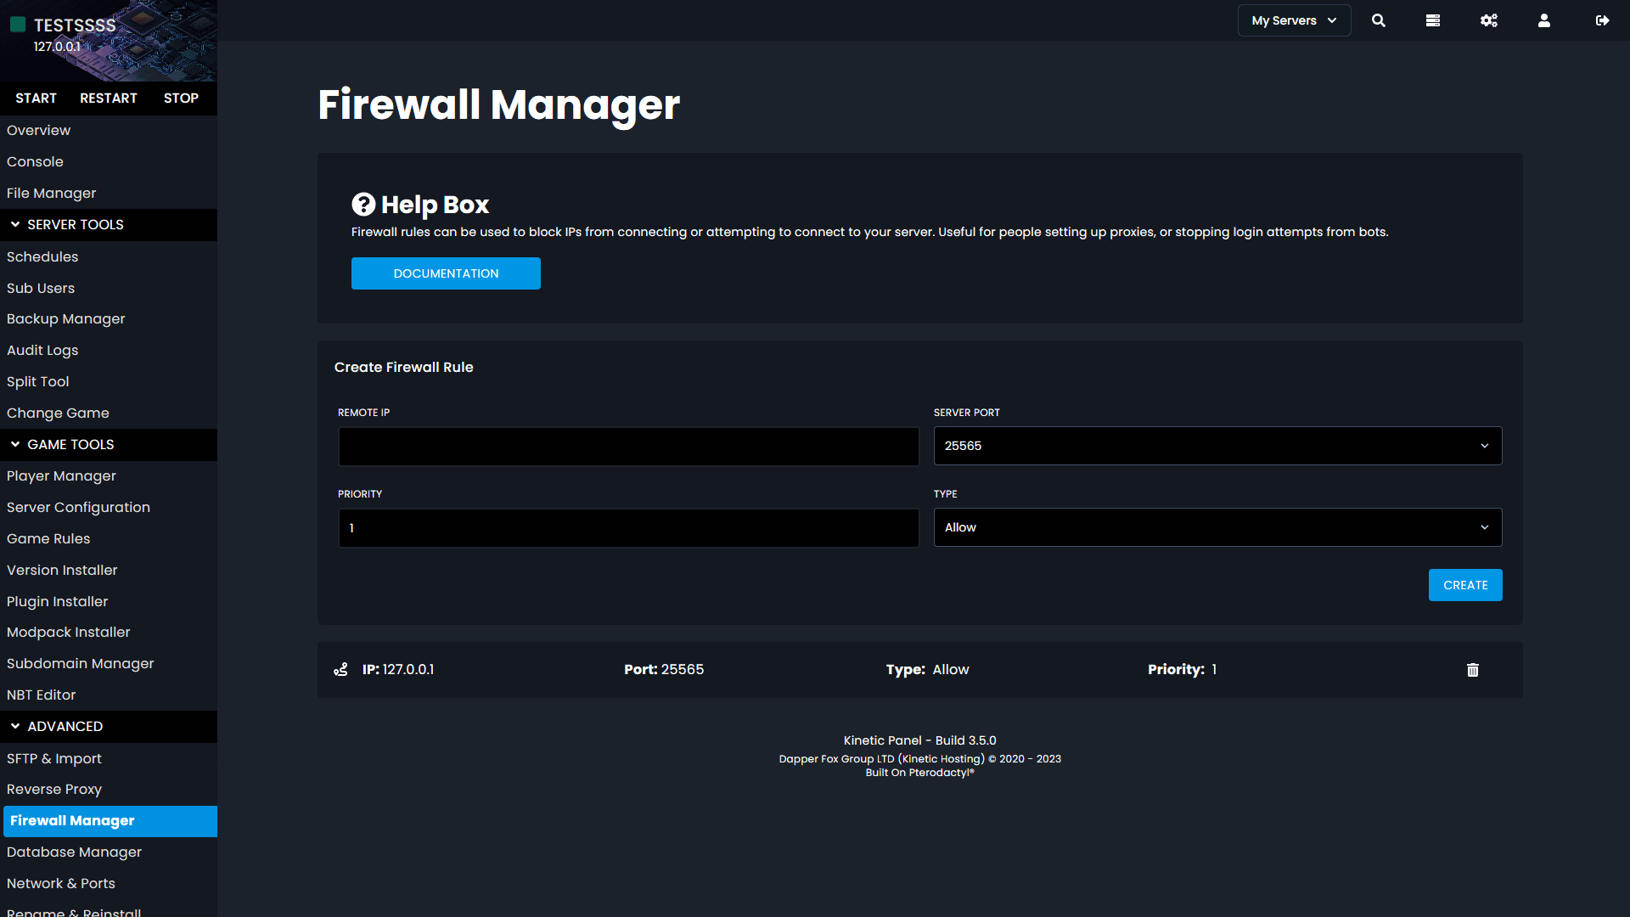Click the settings gear icon in the top bar
This screenshot has width=1630, height=917.
coord(1489,20)
